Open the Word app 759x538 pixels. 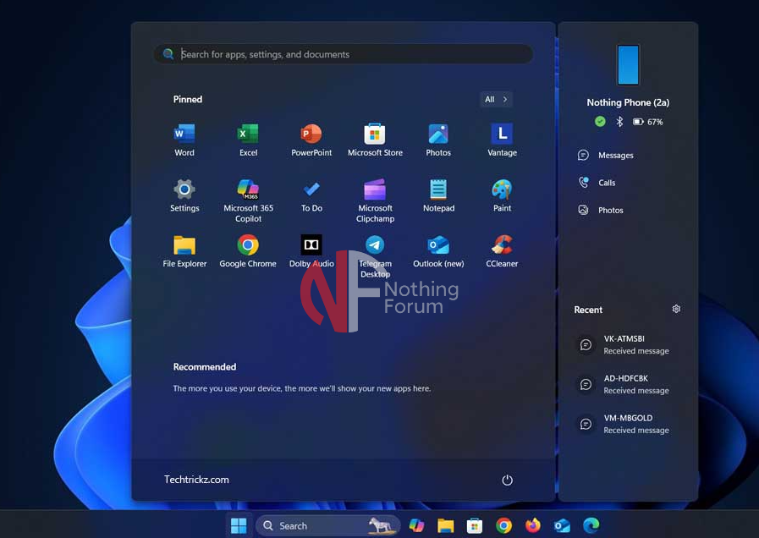coord(184,140)
